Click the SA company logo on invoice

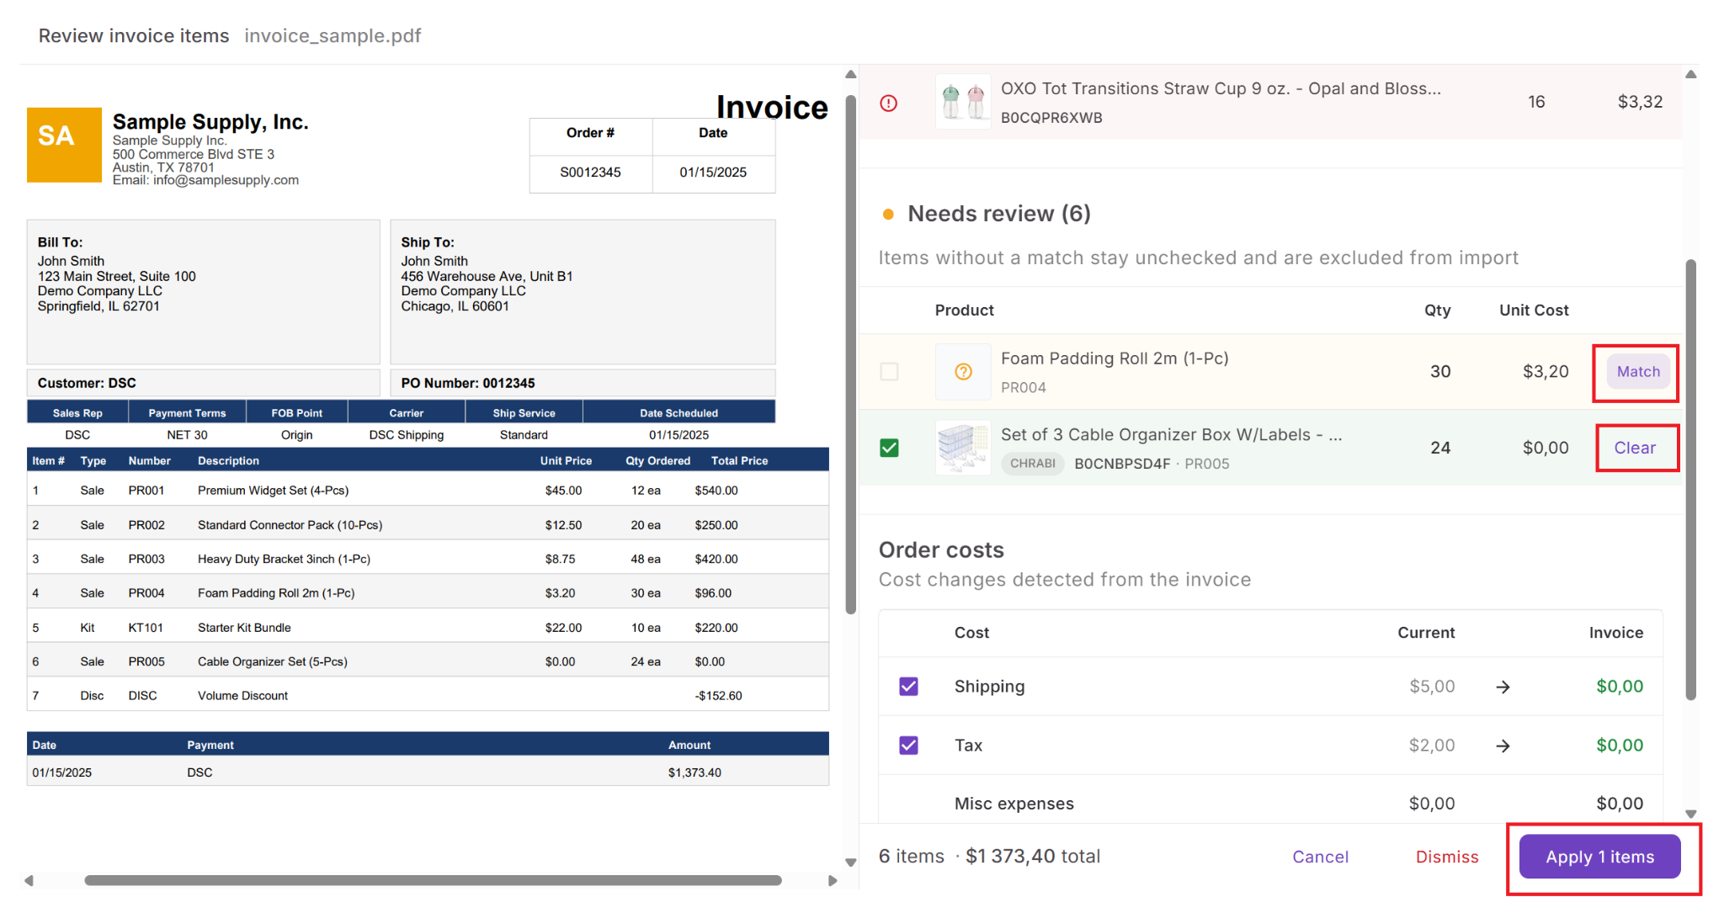(64, 145)
